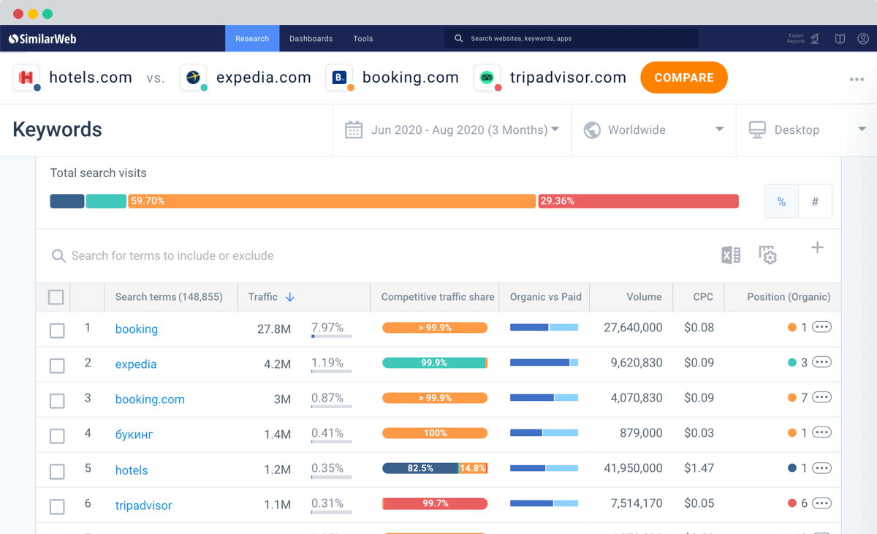This screenshot has width=877, height=534.
Task: Open the book guide icon in header
Action: tap(840, 39)
